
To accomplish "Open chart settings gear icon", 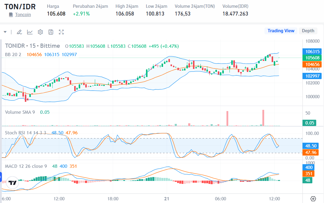I will (40, 32).
